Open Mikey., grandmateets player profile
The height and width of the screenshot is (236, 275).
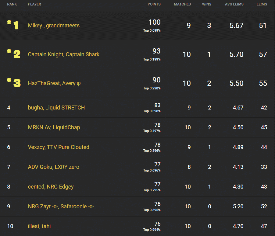(54, 26)
